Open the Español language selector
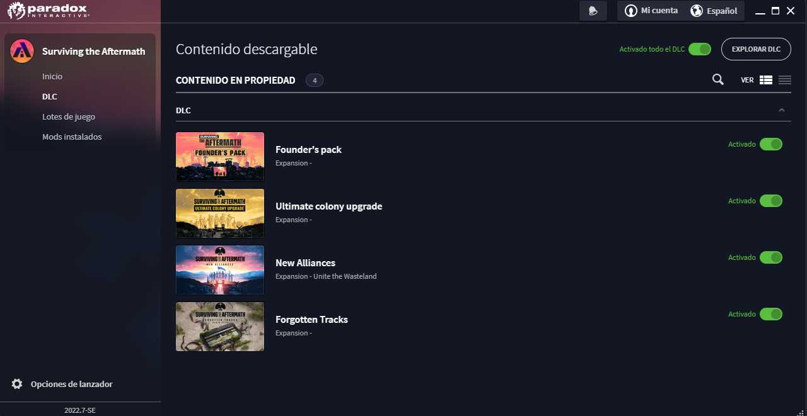Viewport: 807px width, 416px height. pos(714,10)
